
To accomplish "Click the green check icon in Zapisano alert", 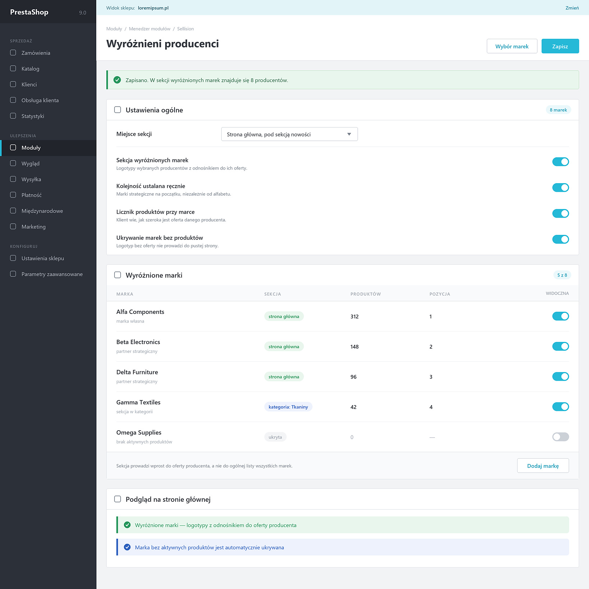I will [117, 80].
